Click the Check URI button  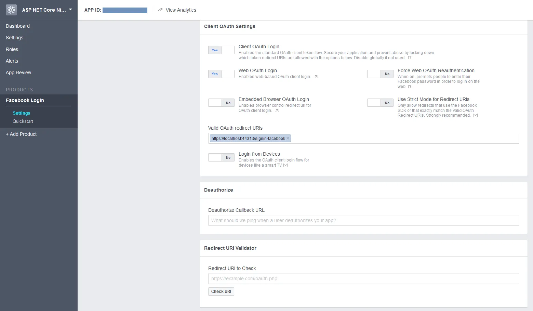click(x=221, y=291)
